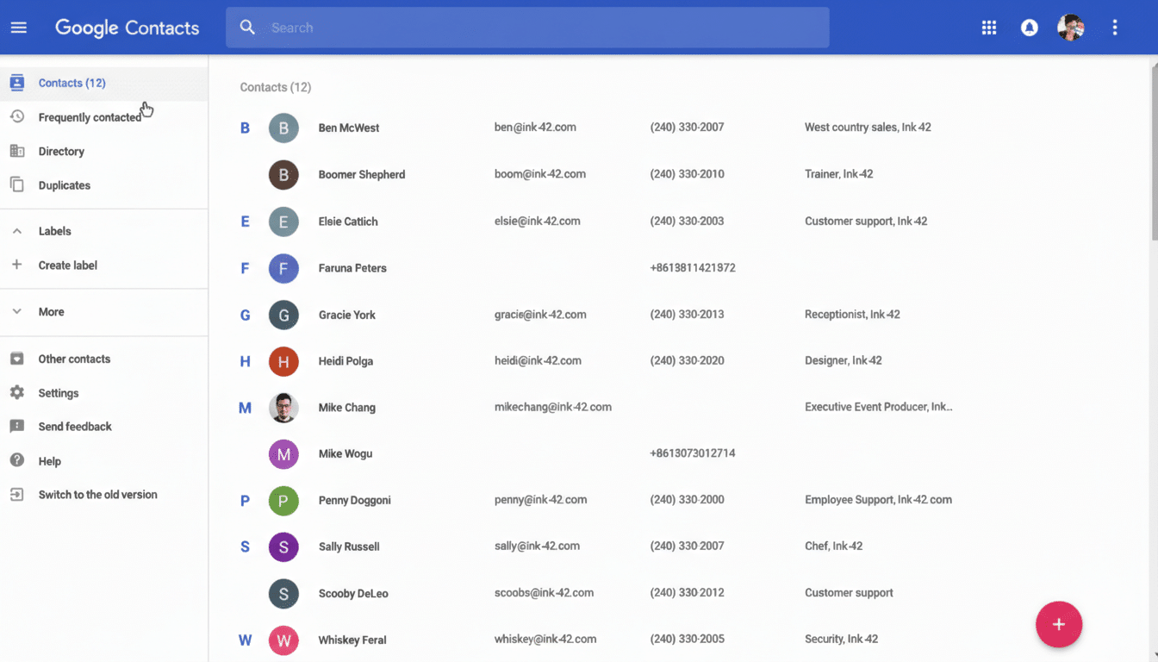Click the Send feedback icon
The width and height of the screenshot is (1158, 662).
pyautogui.click(x=17, y=426)
